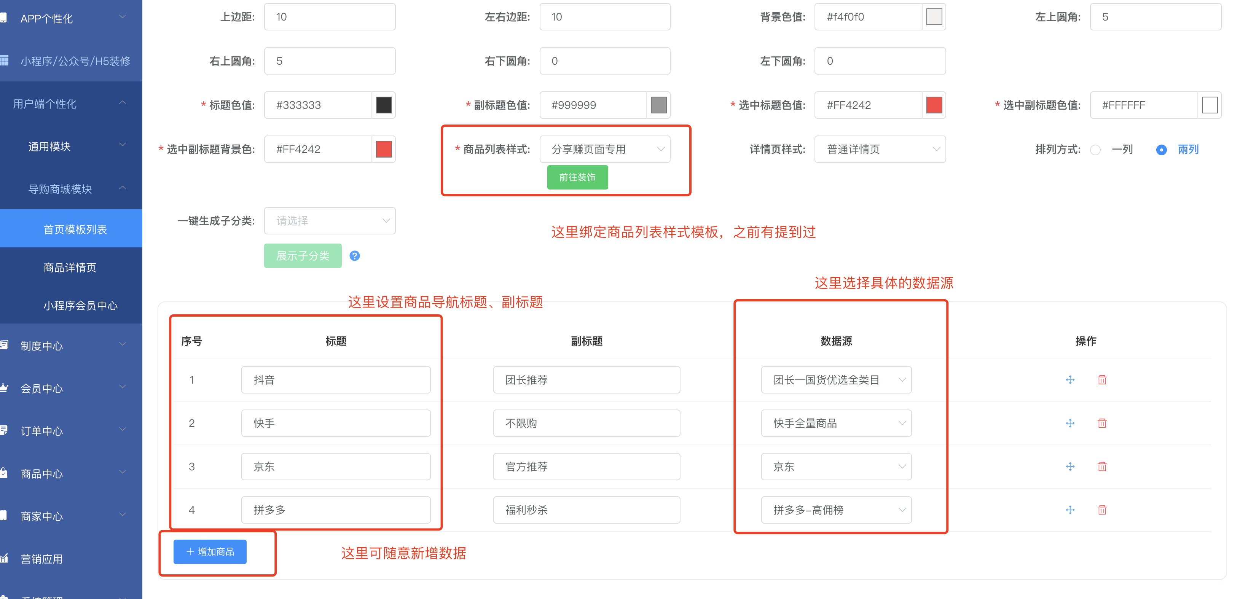Viewport: 1240px width, 599px height.
Task: Open 小程序/公众号/H5装修 menu
Action: (x=71, y=61)
